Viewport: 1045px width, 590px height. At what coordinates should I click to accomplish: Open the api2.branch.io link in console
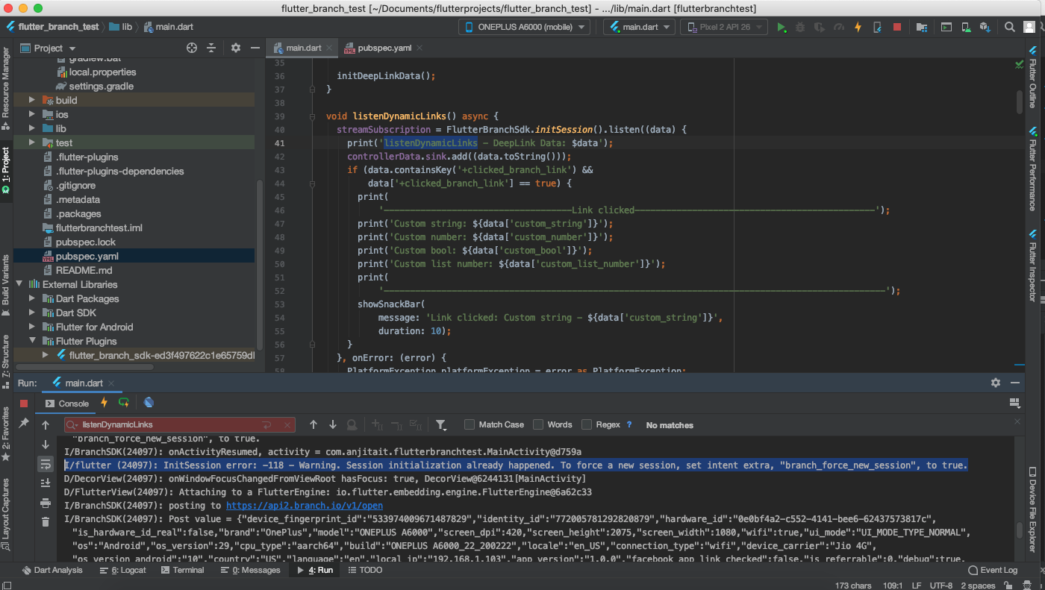coord(304,505)
